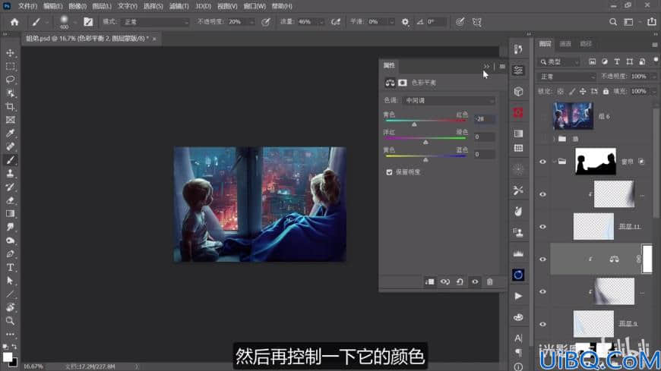The image size is (661, 371).
Task: Open the File menu
Action: click(x=28, y=6)
